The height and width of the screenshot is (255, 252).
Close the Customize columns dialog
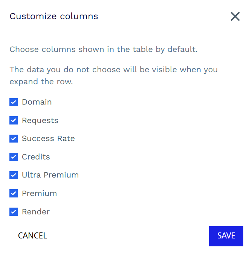[235, 17]
